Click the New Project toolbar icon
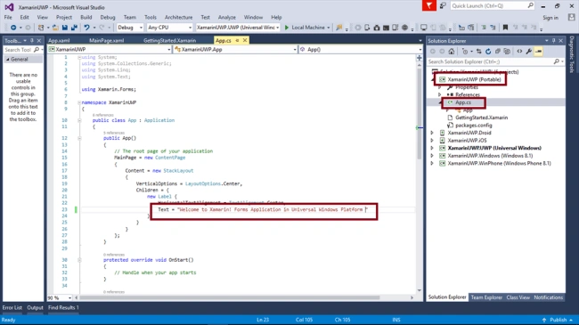 click(x=41, y=28)
